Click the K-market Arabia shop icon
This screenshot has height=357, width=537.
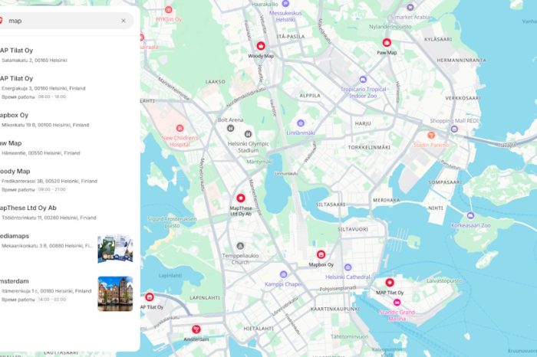coord(410,7)
